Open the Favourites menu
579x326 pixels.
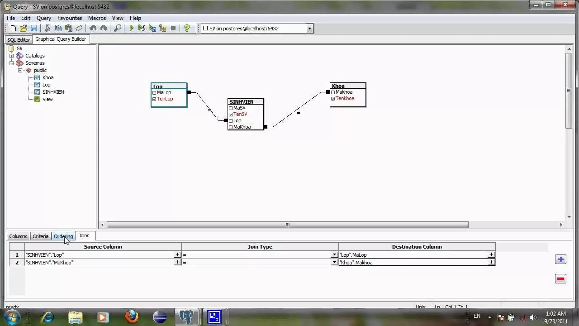click(70, 18)
